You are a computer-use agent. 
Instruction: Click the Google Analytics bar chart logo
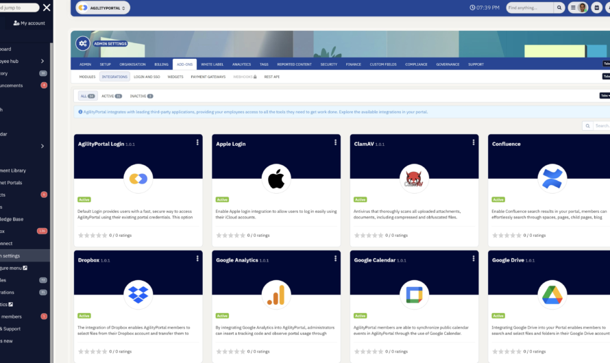pos(276,295)
